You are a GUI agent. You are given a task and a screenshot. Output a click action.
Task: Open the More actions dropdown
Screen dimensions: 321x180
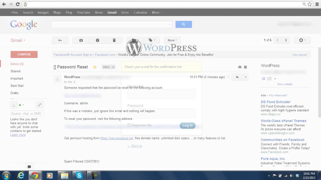[172, 40]
